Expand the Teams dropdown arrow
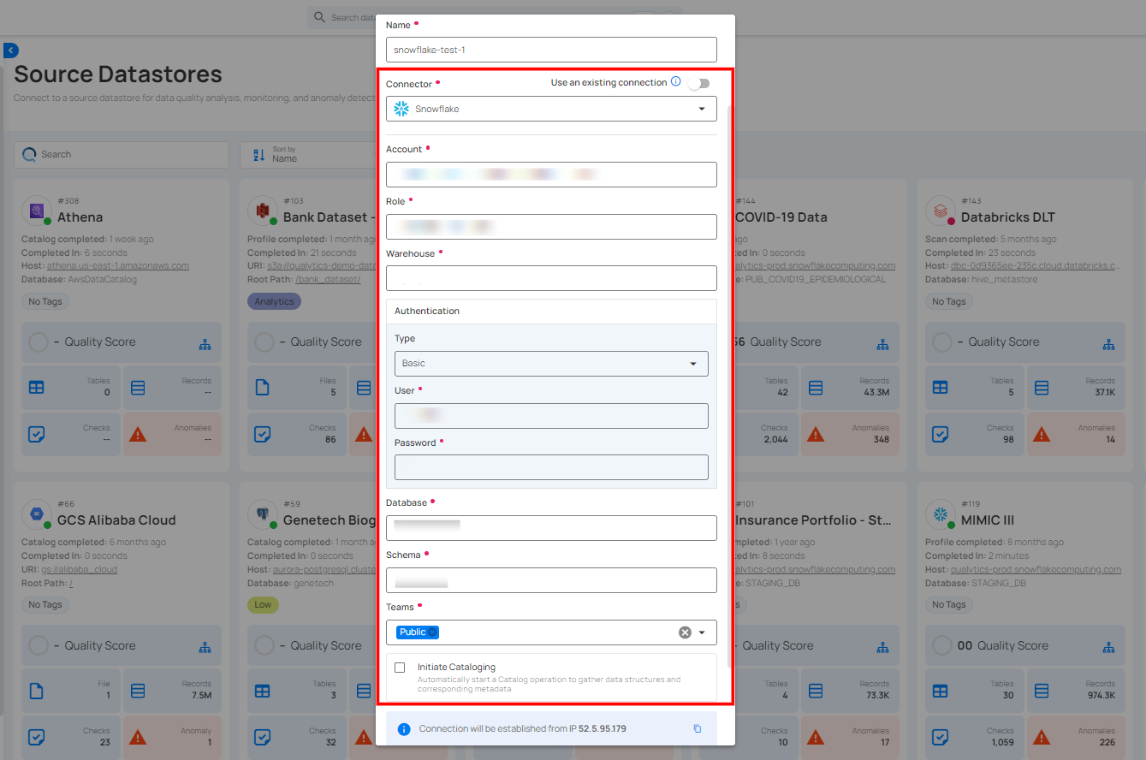This screenshot has height=760, width=1146. [702, 632]
